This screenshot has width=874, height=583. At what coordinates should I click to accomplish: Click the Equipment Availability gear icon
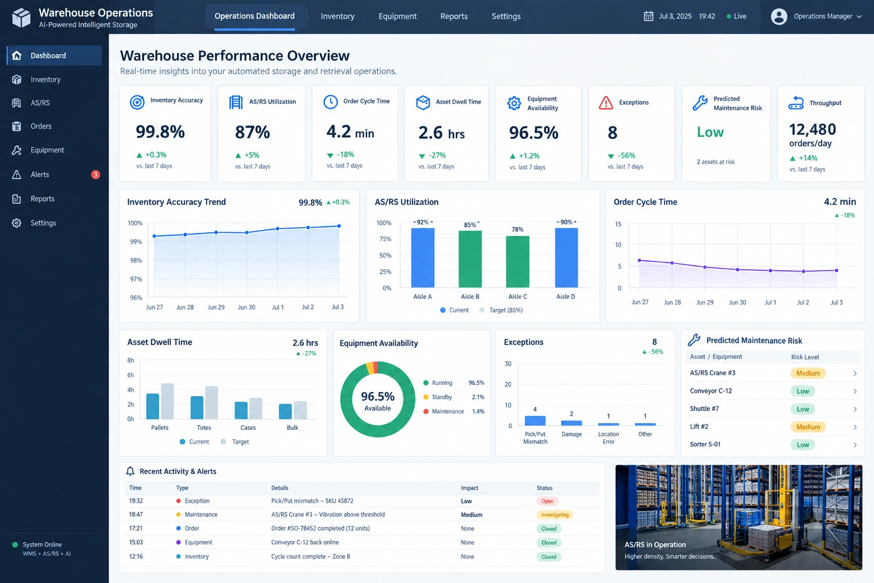tap(514, 103)
